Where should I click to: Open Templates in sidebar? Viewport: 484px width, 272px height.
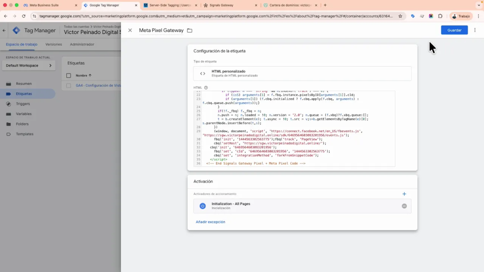point(25,134)
